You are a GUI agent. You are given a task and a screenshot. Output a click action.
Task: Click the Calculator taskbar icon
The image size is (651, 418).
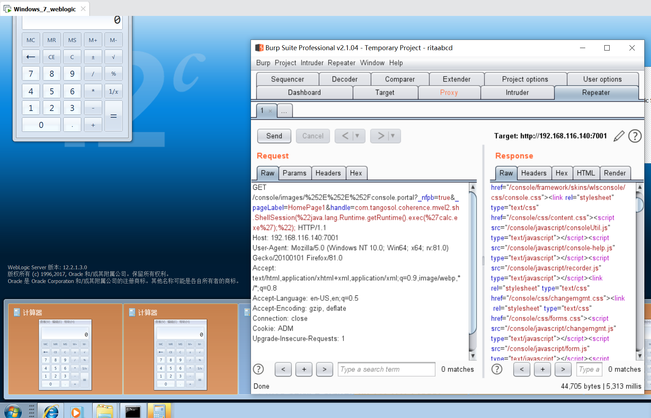159,411
